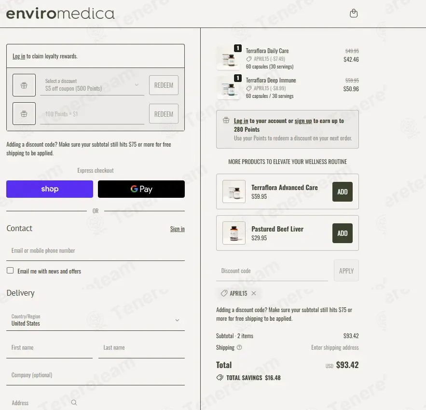
Task: Click the Terraflora Daily Care product thumbnail
Action: pos(228,58)
